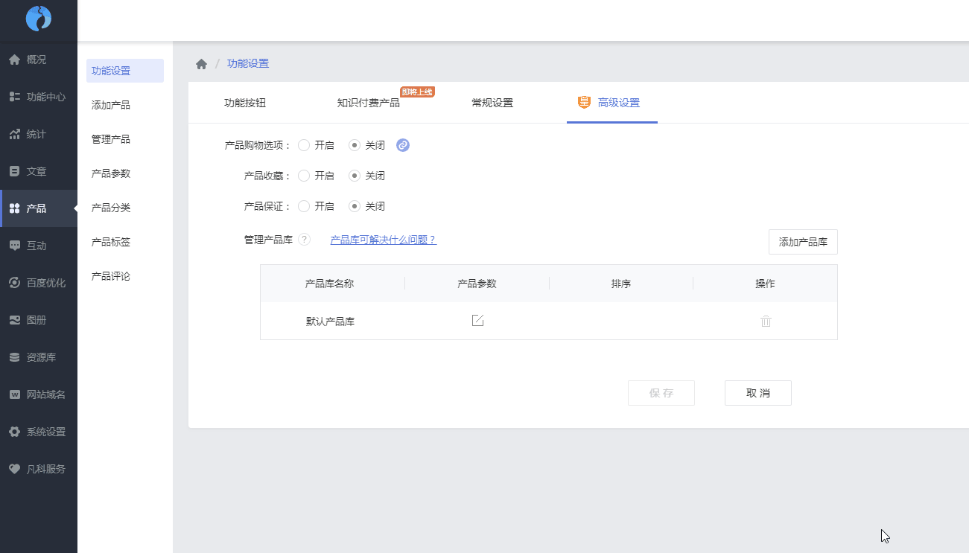Click 产品库名称 column header
The width and height of the screenshot is (969, 553).
[x=329, y=284]
